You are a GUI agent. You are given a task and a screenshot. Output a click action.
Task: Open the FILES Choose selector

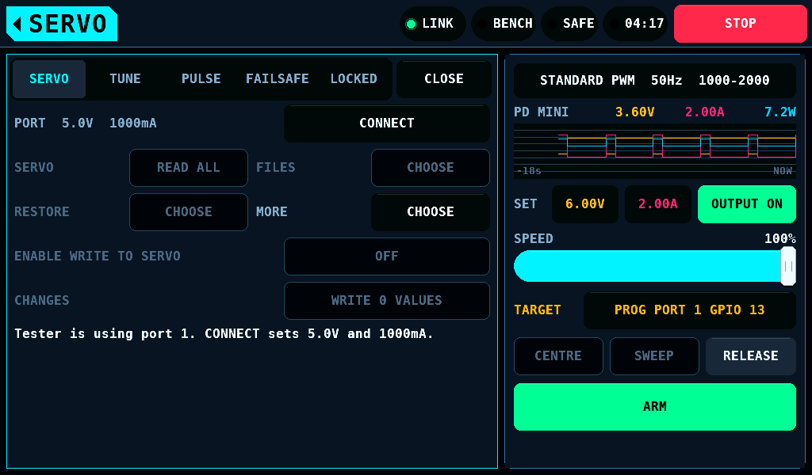431,168
